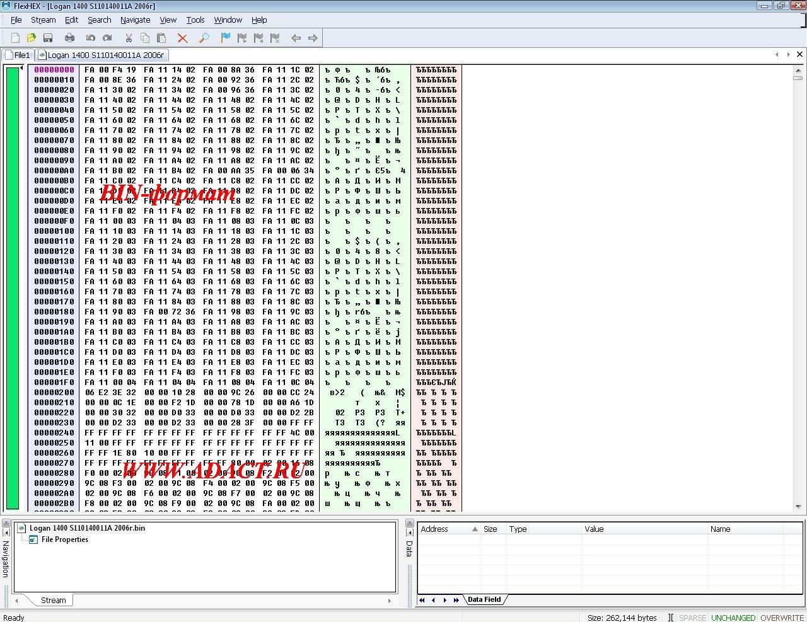Click the Open file toolbar icon
Image resolution: width=807 pixels, height=622 pixels.
pos(31,38)
